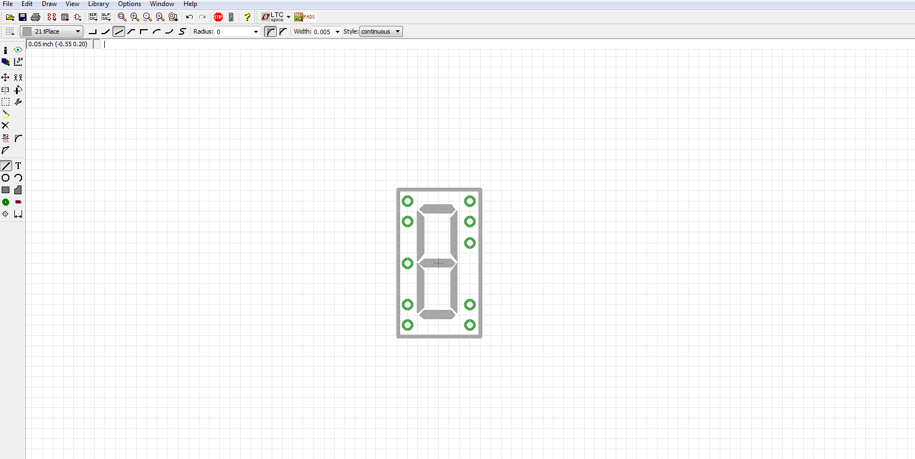Open the Draw menu
Image resolution: width=915 pixels, height=459 pixels.
point(49,4)
